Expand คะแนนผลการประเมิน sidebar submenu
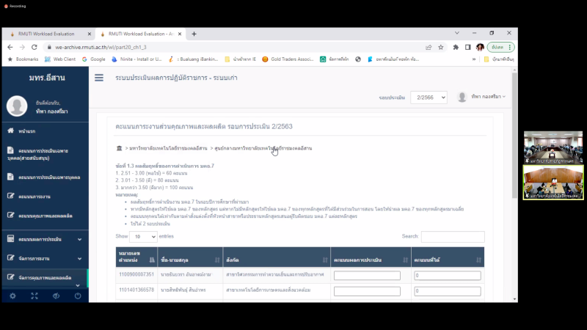 tap(44, 239)
